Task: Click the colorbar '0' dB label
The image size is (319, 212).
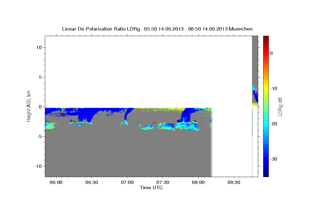Action: coord(271,53)
